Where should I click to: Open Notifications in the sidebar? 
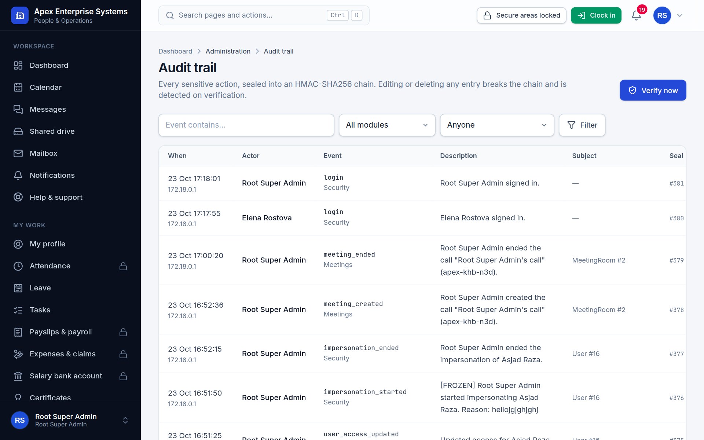coord(70,175)
